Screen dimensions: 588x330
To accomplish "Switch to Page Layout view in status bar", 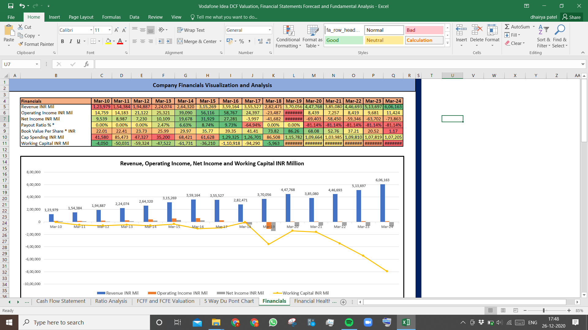I will tap(503, 310).
